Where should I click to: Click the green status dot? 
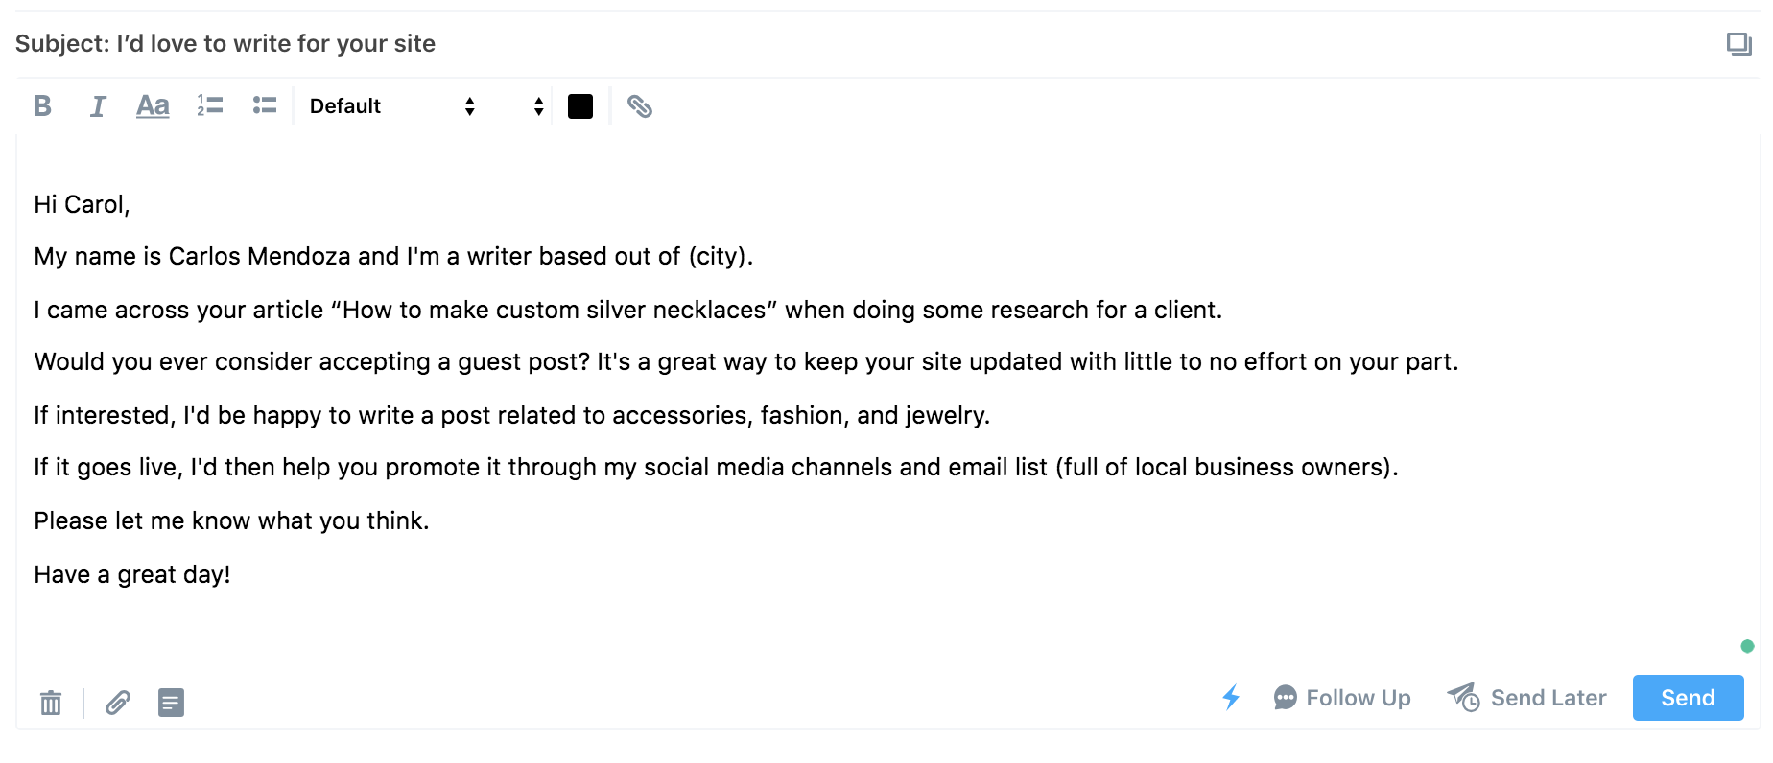point(1747,646)
